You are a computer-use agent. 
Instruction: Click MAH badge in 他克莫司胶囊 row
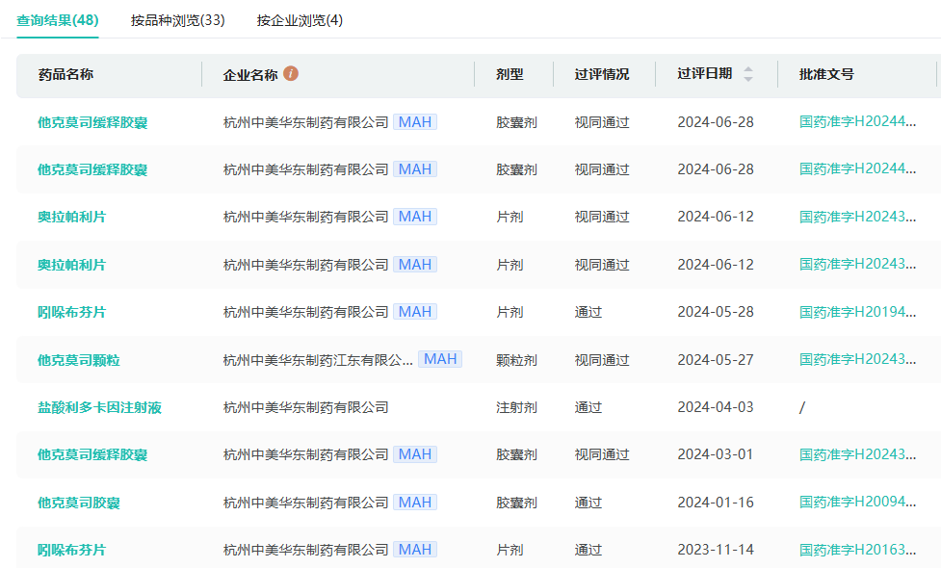(x=415, y=502)
